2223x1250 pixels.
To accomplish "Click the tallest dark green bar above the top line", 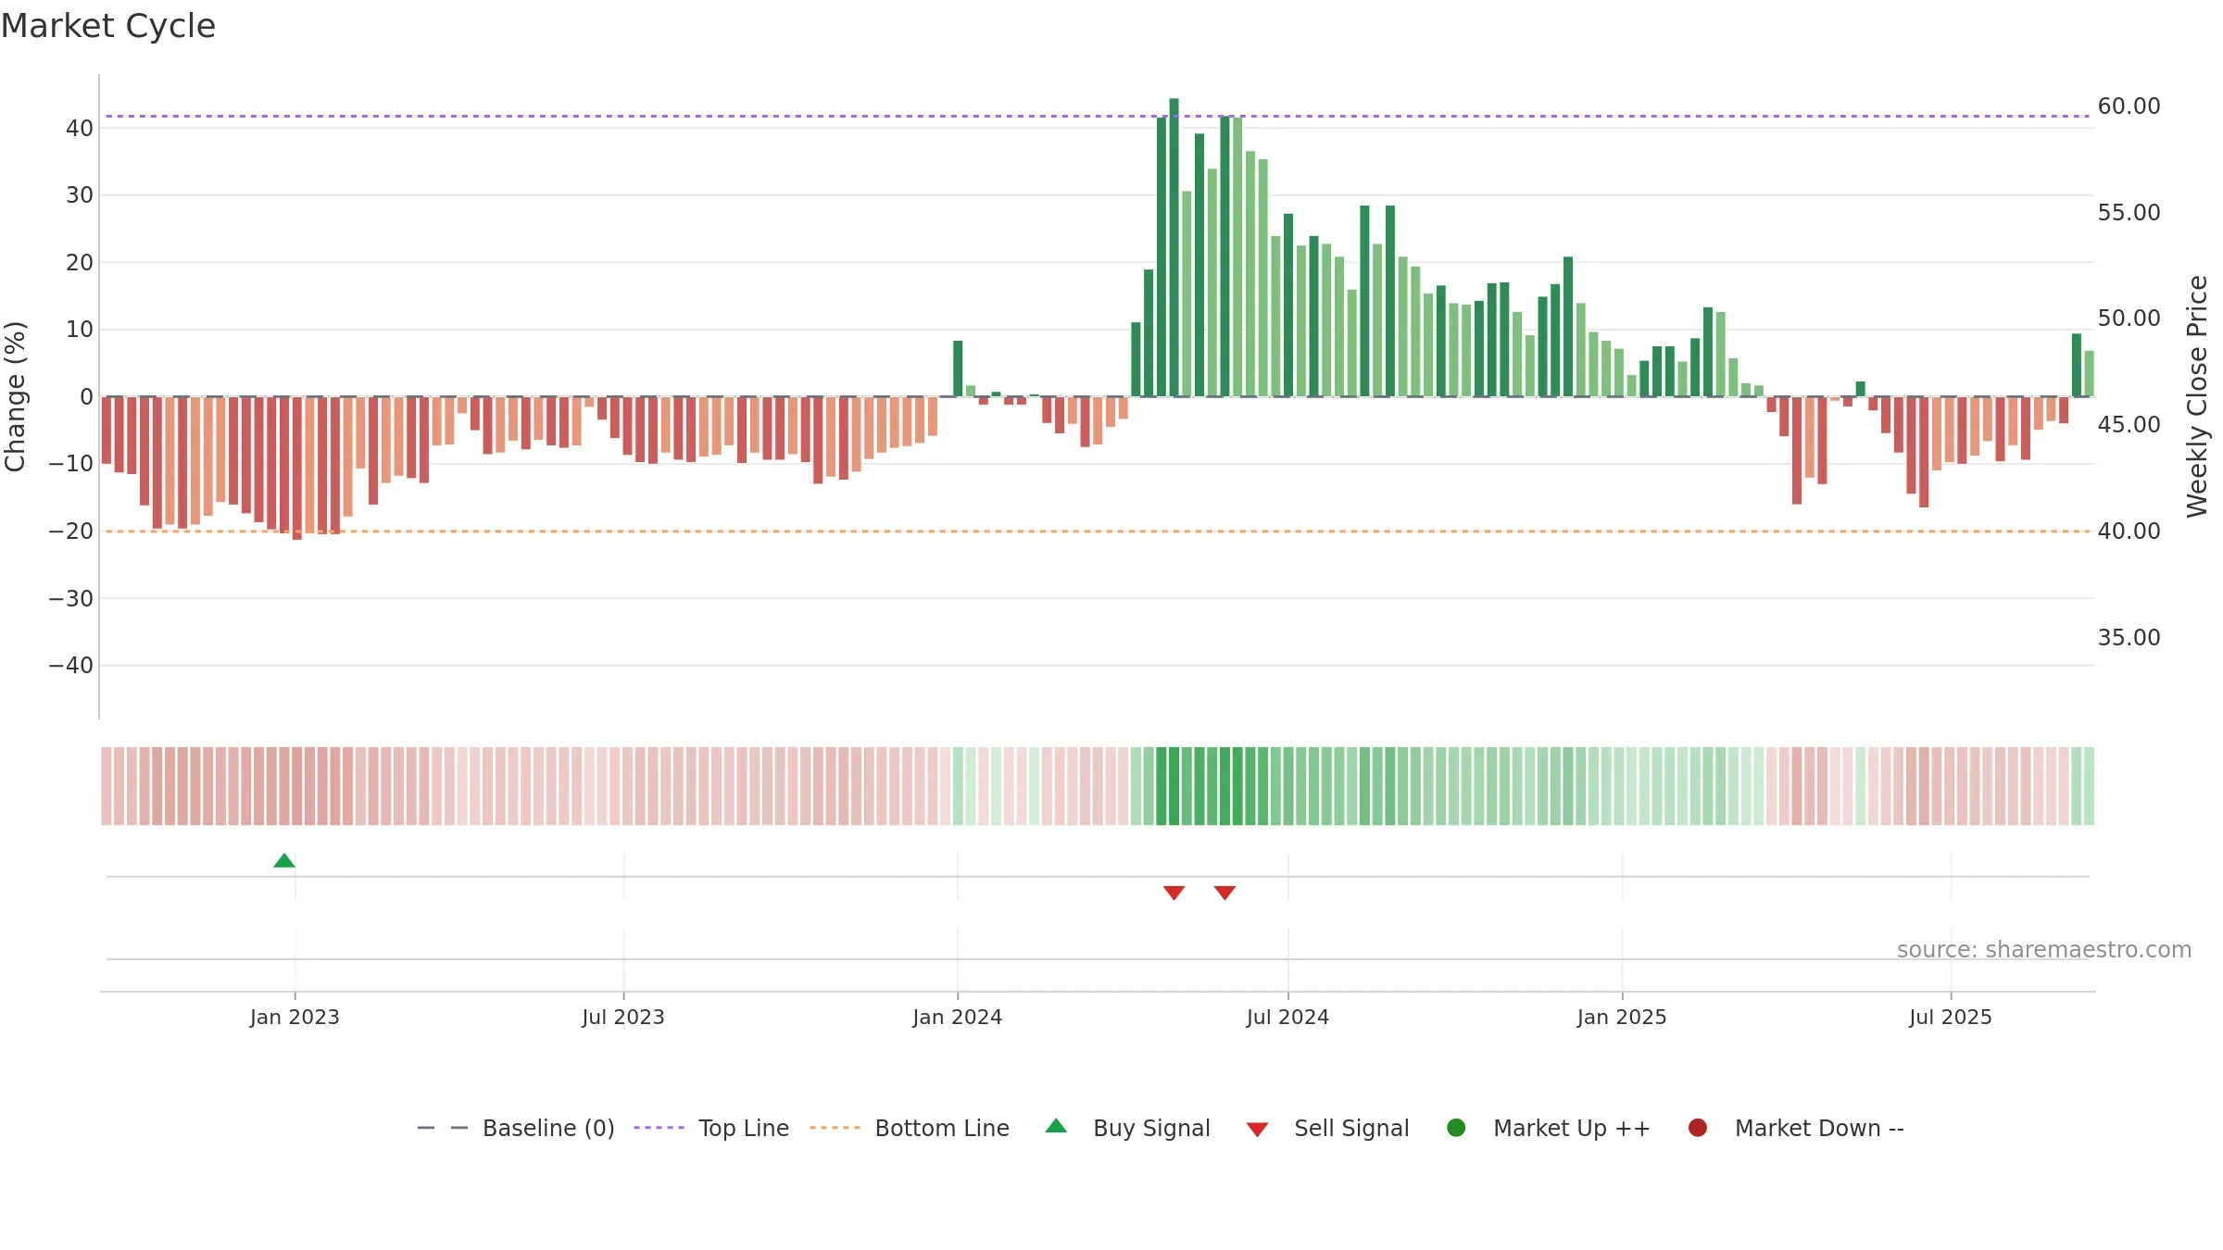I will (x=1174, y=247).
